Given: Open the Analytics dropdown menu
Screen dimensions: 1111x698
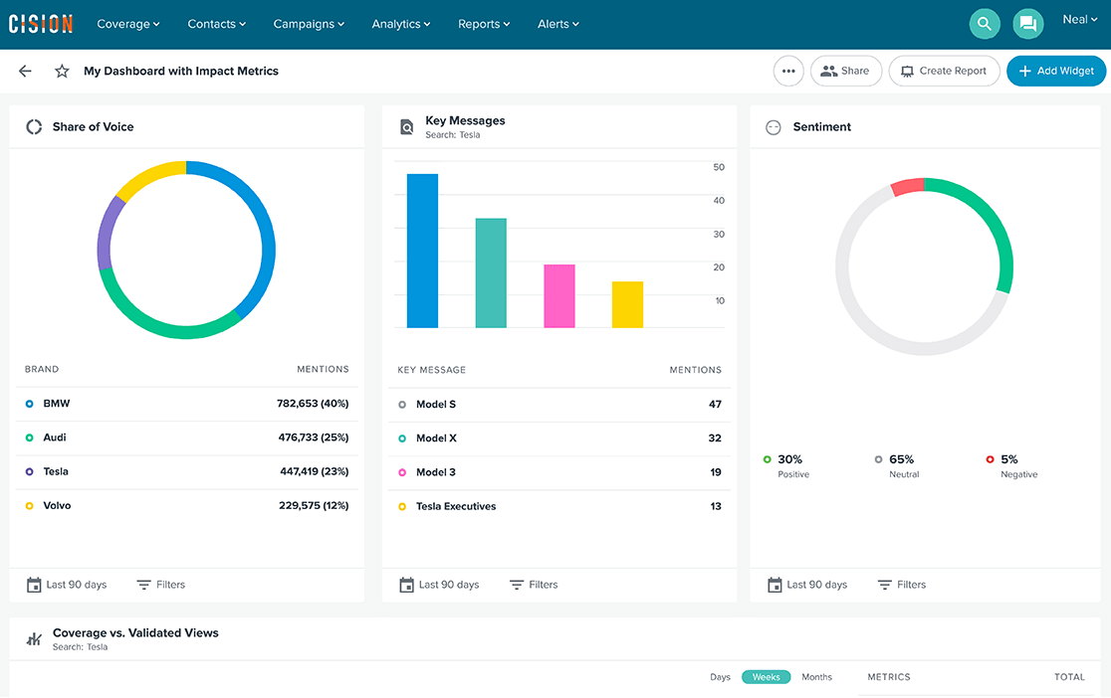Looking at the screenshot, I should point(401,24).
